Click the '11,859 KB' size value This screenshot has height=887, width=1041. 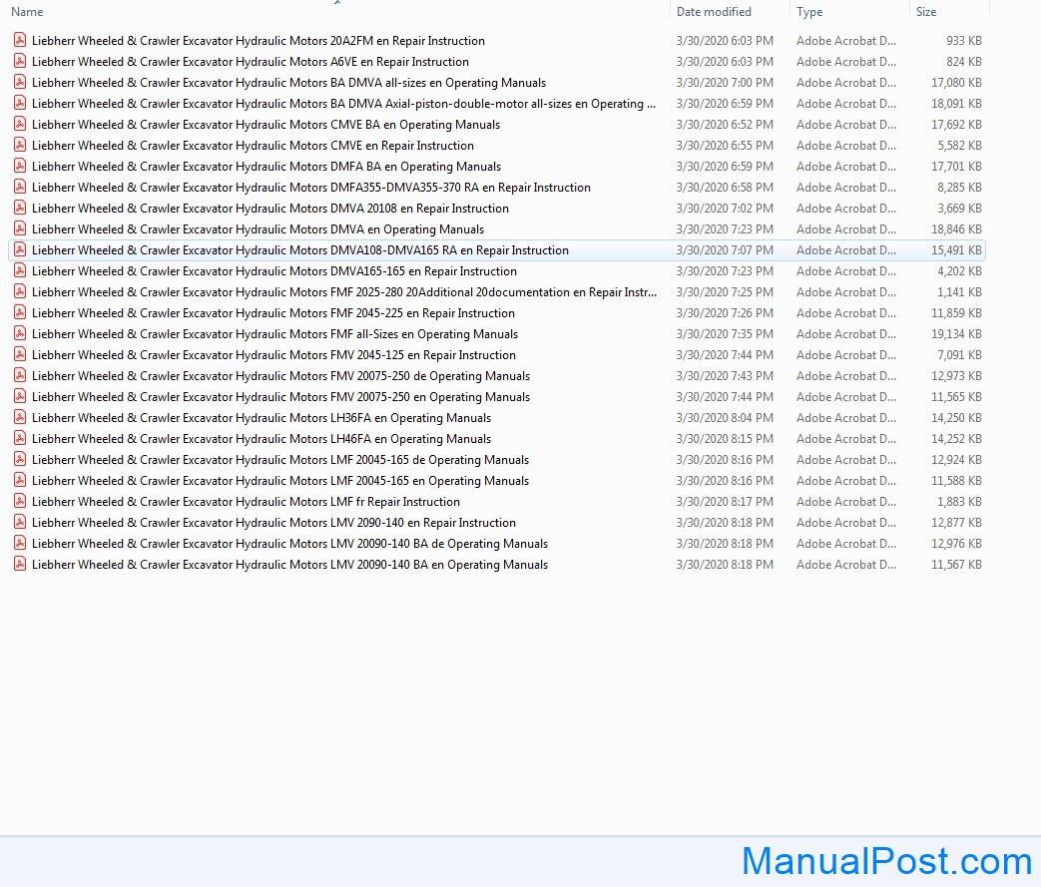(956, 313)
